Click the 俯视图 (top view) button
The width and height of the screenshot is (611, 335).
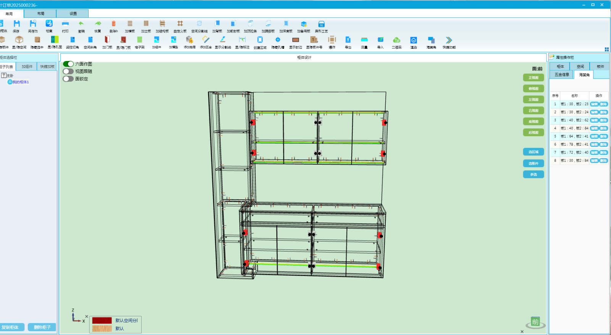[x=533, y=88]
